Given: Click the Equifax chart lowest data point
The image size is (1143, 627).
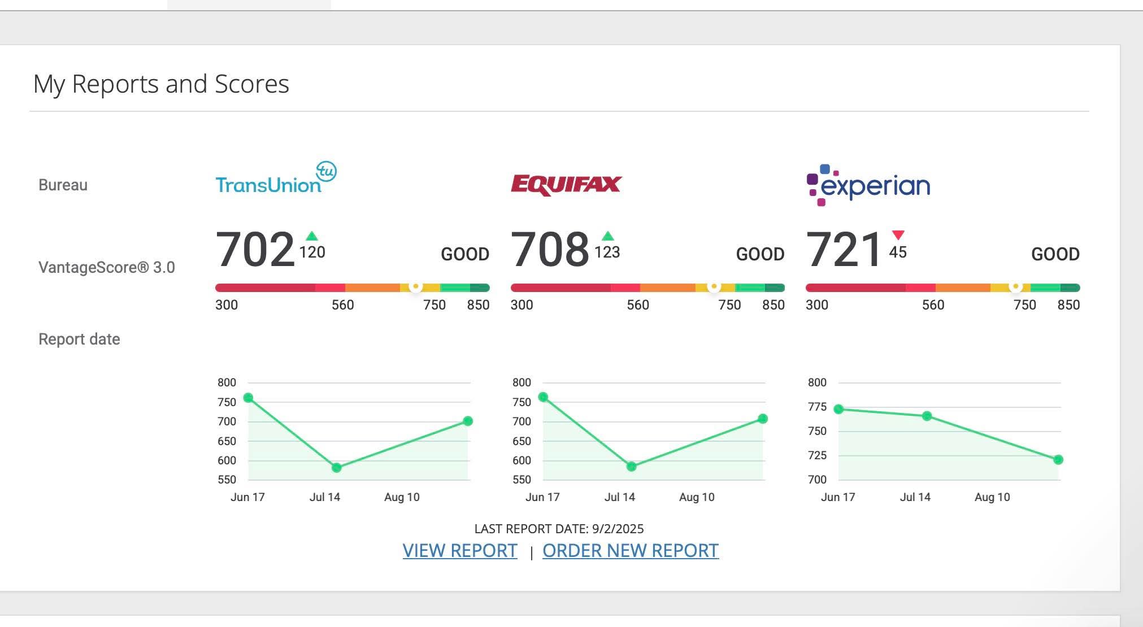Looking at the screenshot, I should click(632, 467).
